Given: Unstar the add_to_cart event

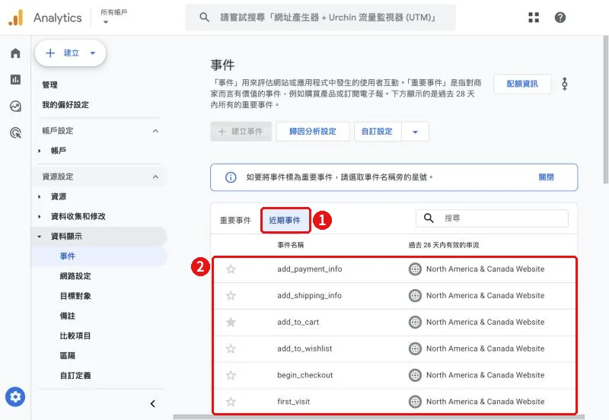Looking at the screenshot, I should coord(231,322).
